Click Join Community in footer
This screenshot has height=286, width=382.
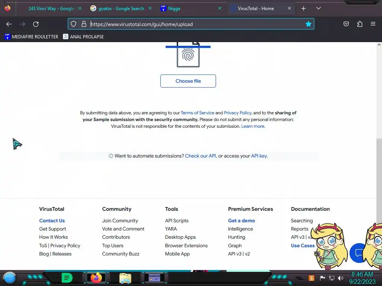pyautogui.click(x=120, y=220)
